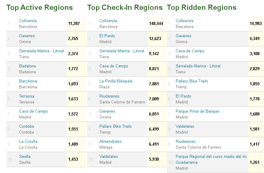Select Badalona region link
264x173 pixels.
click(27, 66)
